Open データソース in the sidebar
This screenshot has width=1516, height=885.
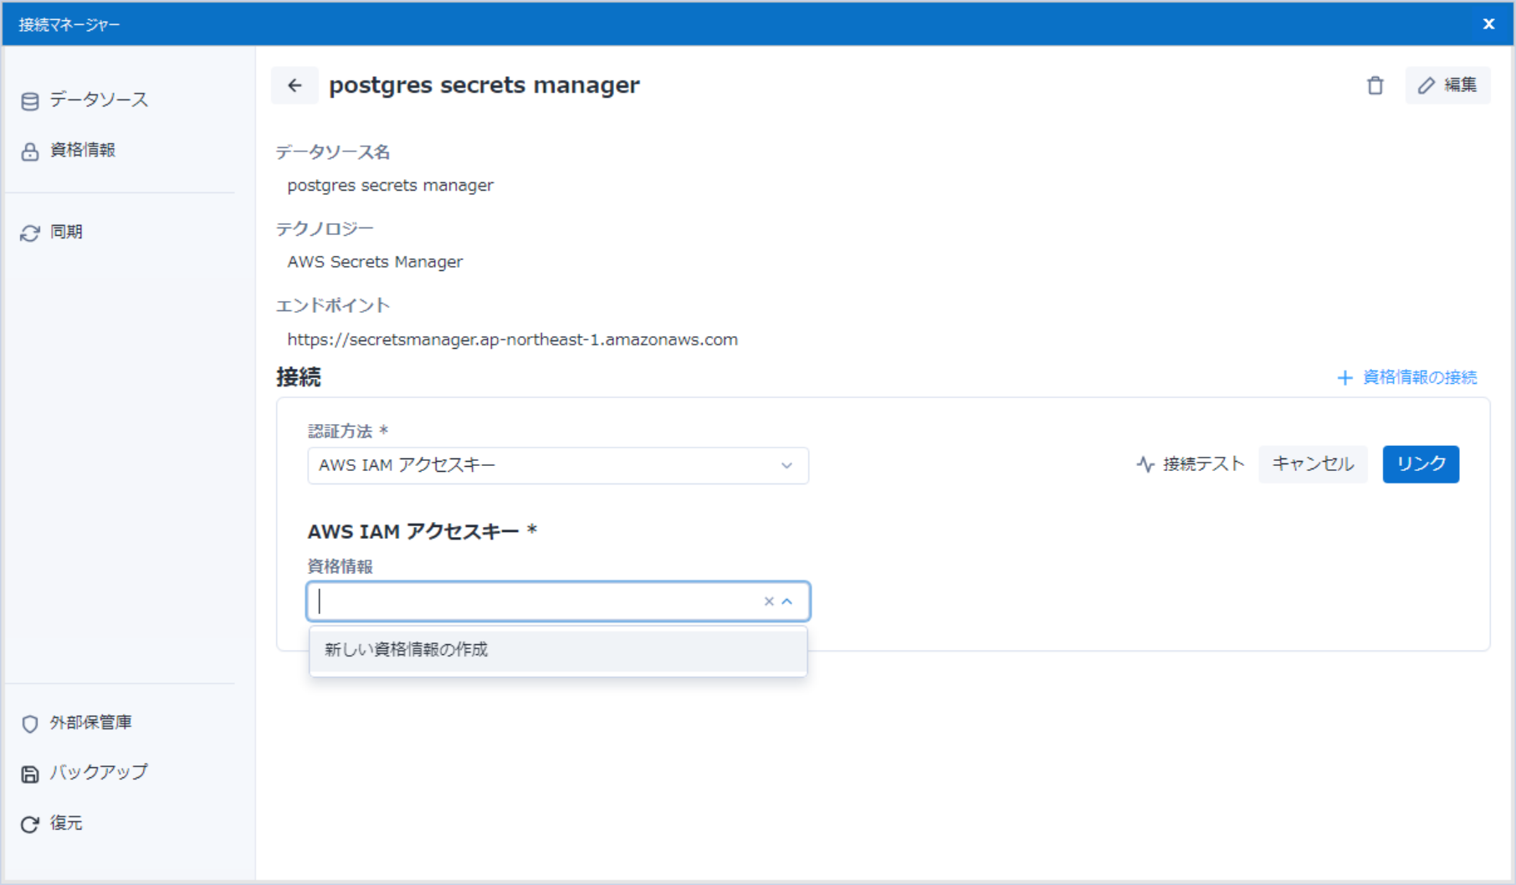click(x=85, y=100)
